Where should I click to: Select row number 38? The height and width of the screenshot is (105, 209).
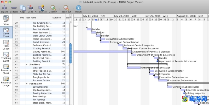(16, 52)
